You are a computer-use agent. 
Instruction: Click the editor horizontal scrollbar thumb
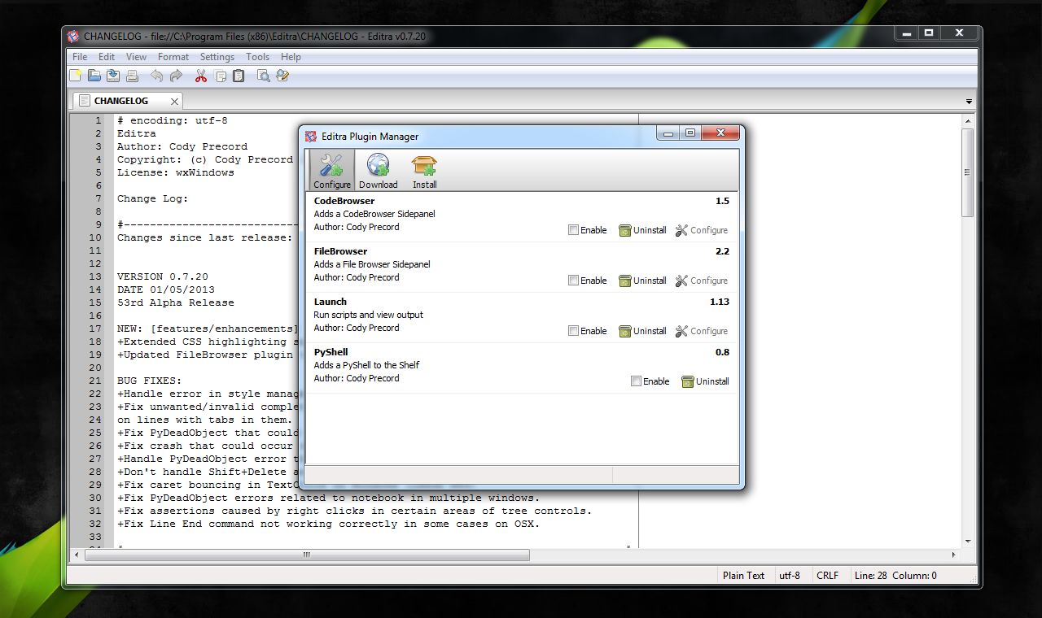(x=307, y=555)
